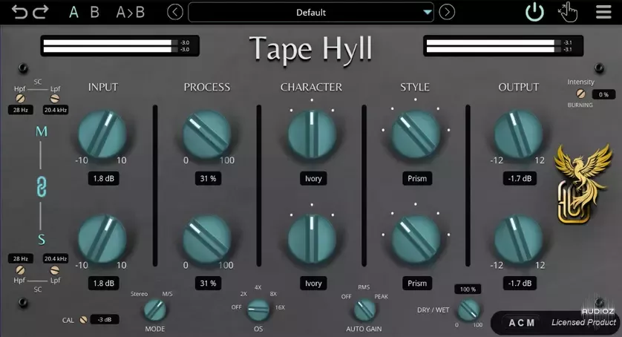The image size is (622, 337).
Task: Click the undo arrow icon
Action: click(x=19, y=12)
